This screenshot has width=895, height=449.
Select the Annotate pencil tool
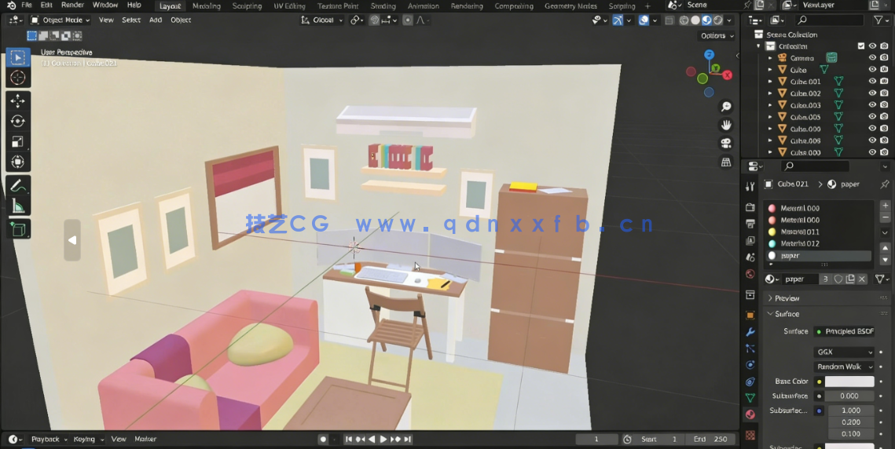point(18,186)
